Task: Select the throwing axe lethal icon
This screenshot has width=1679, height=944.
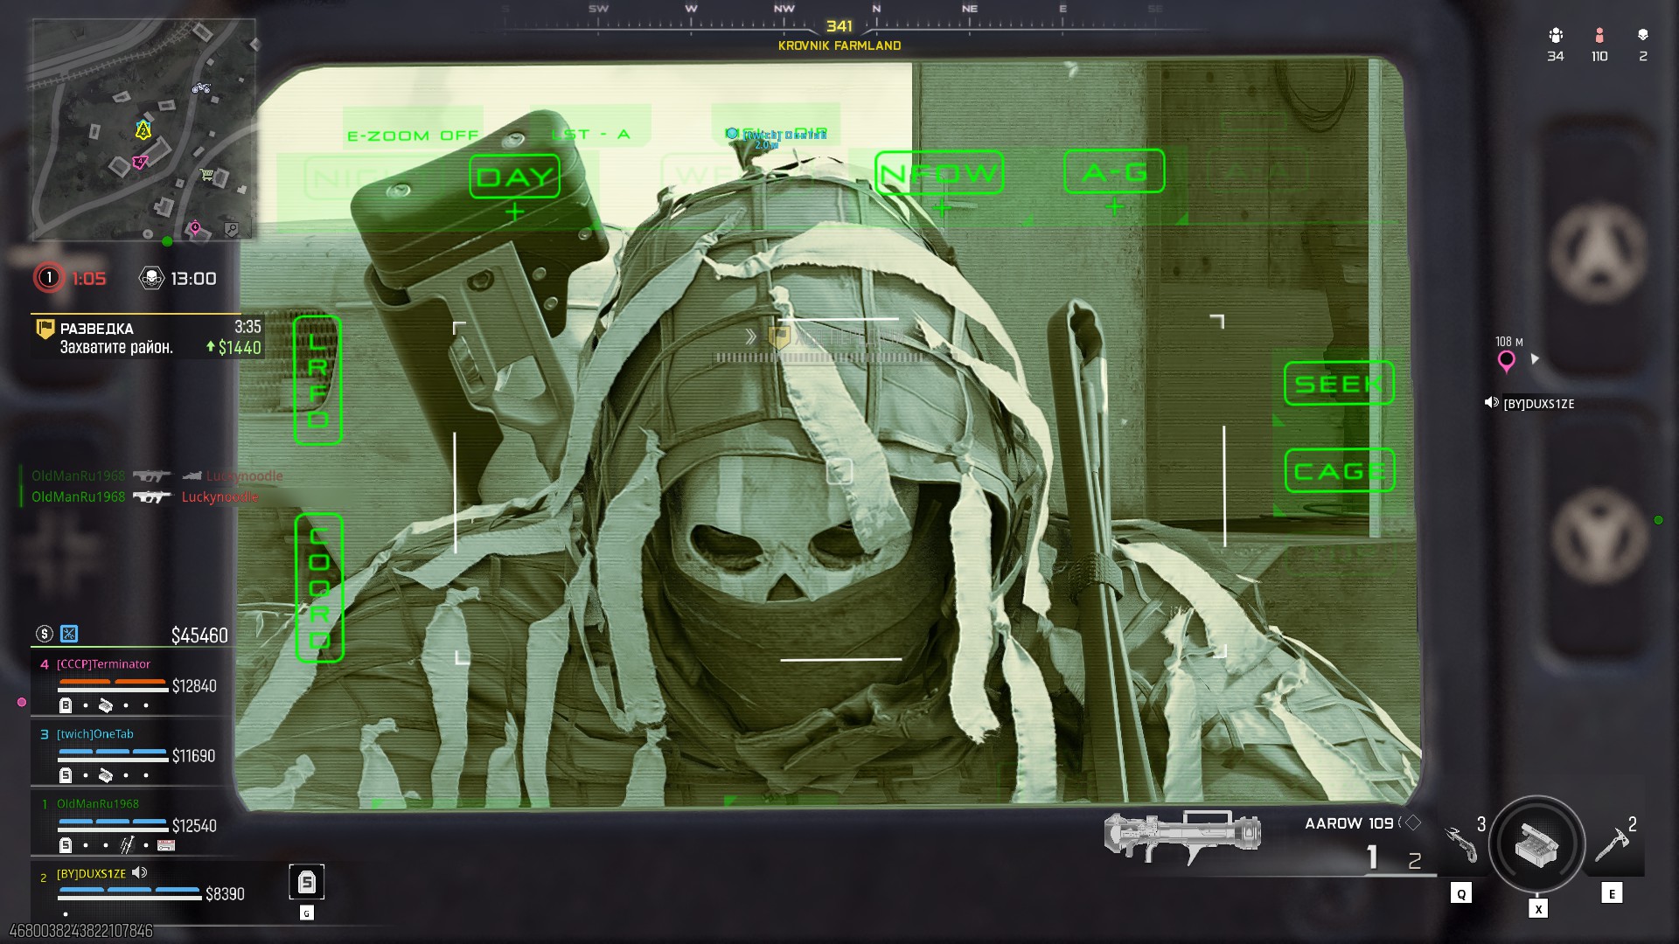Action: pyautogui.click(x=1612, y=845)
